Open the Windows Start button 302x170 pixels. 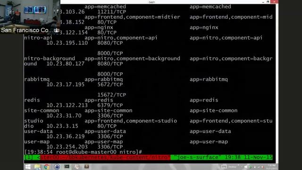(28, 167)
